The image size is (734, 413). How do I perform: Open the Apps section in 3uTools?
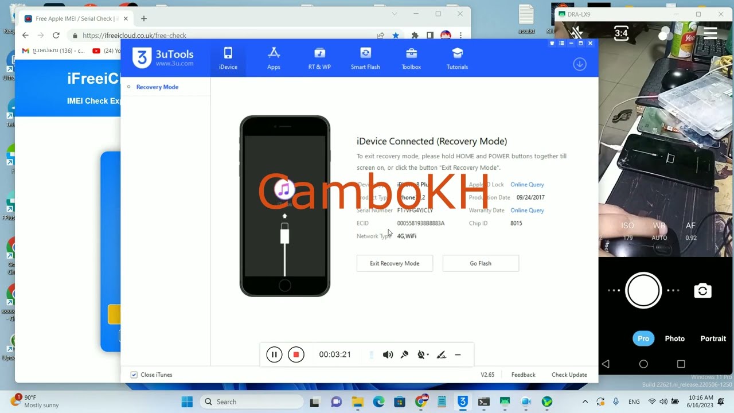[274, 59]
